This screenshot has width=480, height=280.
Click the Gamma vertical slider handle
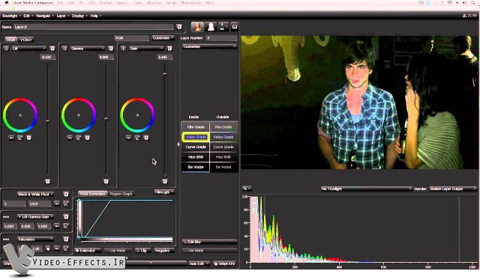(x=106, y=119)
